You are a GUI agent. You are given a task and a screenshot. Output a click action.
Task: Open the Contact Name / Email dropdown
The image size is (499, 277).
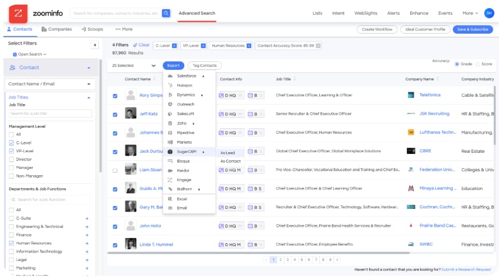click(x=50, y=84)
